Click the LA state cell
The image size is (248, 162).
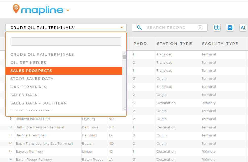pyautogui.click(x=120, y=159)
